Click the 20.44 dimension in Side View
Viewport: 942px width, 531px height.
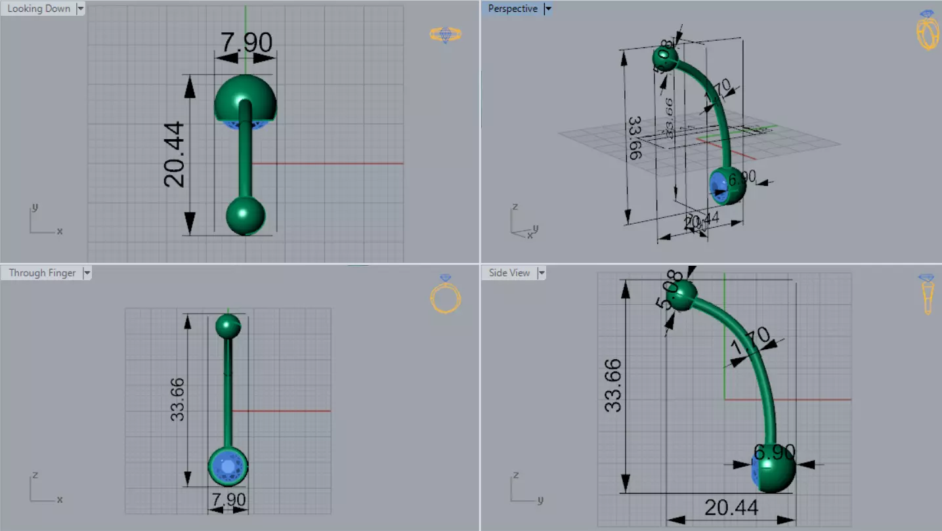point(731,507)
